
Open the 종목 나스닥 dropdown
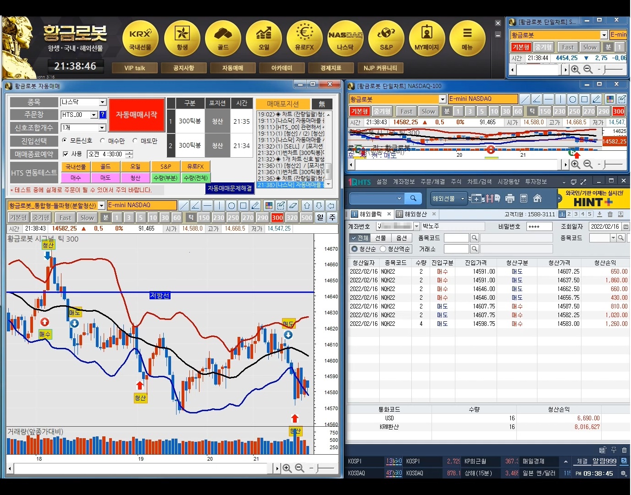click(x=103, y=102)
